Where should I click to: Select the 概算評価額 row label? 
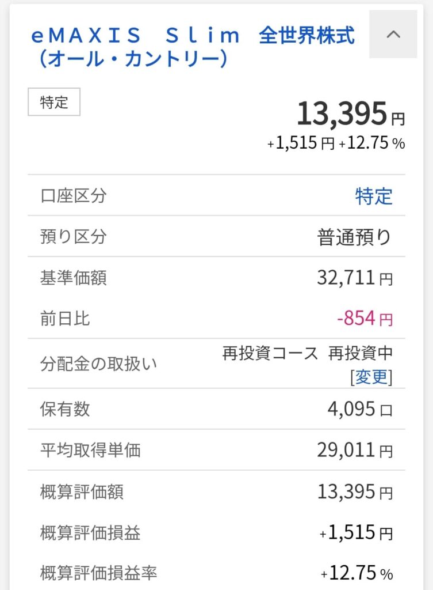tap(82, 491)
